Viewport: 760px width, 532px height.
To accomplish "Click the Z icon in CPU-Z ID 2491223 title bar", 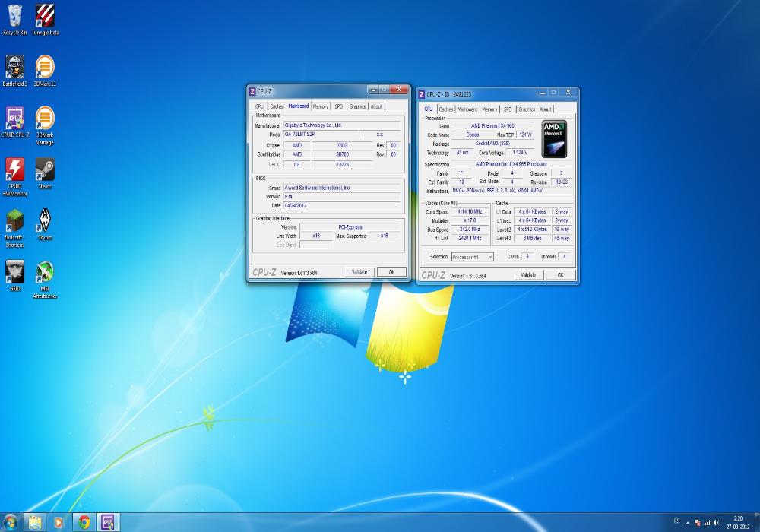I will click(x=421, y=94).
